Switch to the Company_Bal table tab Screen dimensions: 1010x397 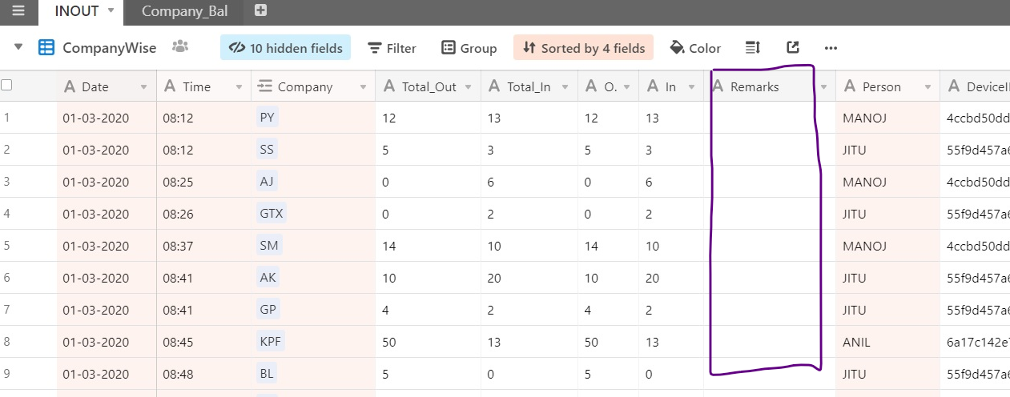pyautogui.click(x=184, y=11)
